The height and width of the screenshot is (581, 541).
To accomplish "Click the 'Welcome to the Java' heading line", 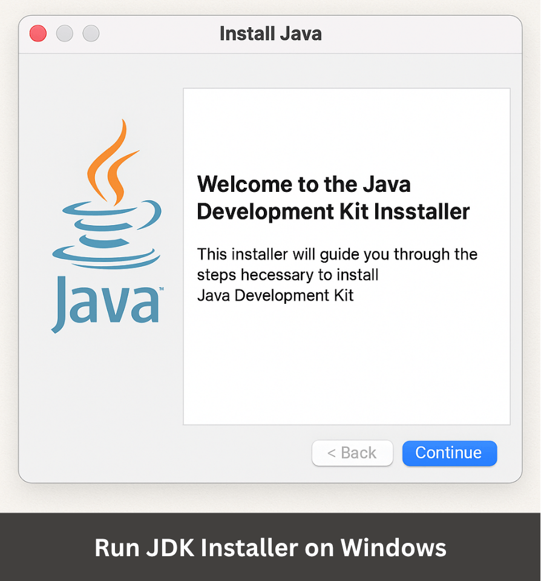I will point(304,183).
